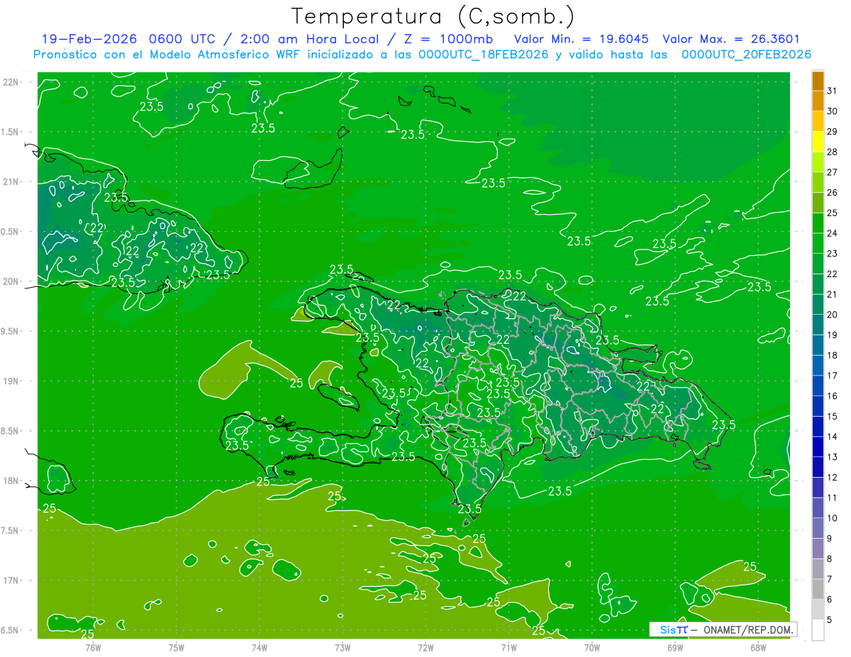This screenshot has height=657, width=851.
Task: Click the yellow legend swatch between 28 and 29
Action: [x=818, y=142]
